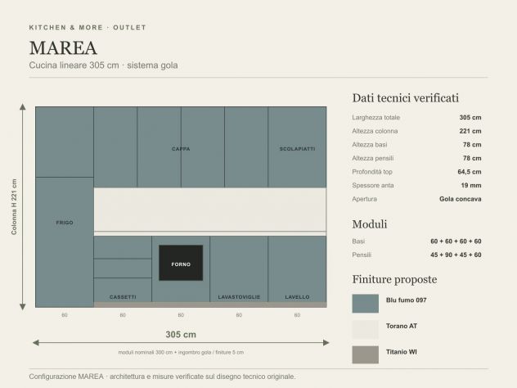This screenshot has width=517, height=388.
Task: Click the black FORNO oven panel
Action: (x=181, y=263)
